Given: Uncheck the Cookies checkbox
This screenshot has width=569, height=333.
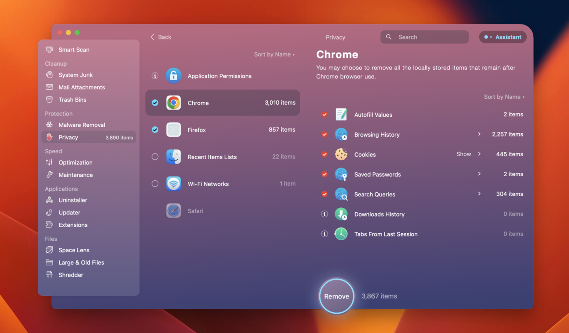Looking at the screenshot, I should (324, 154).
